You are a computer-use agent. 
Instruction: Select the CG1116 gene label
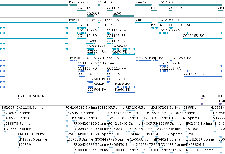click(x=84, y=8)
